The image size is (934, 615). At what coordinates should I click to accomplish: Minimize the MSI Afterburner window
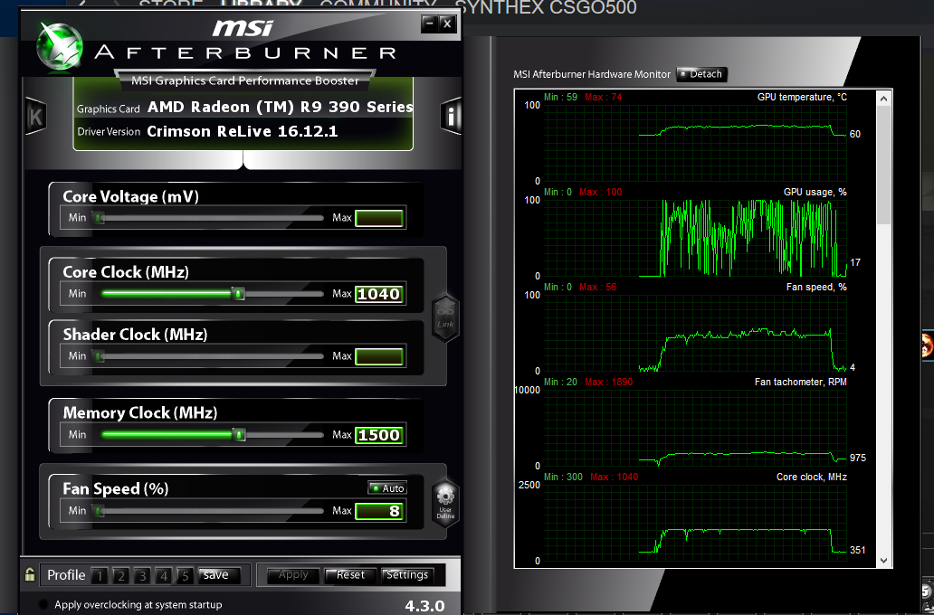(x=429, y=24)
